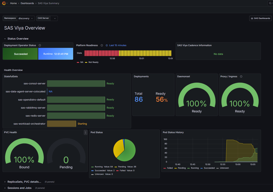Click the PVC 0 Pending gauge
The width and height of the screenshot is (273, 192).
(x=66, y=153)
